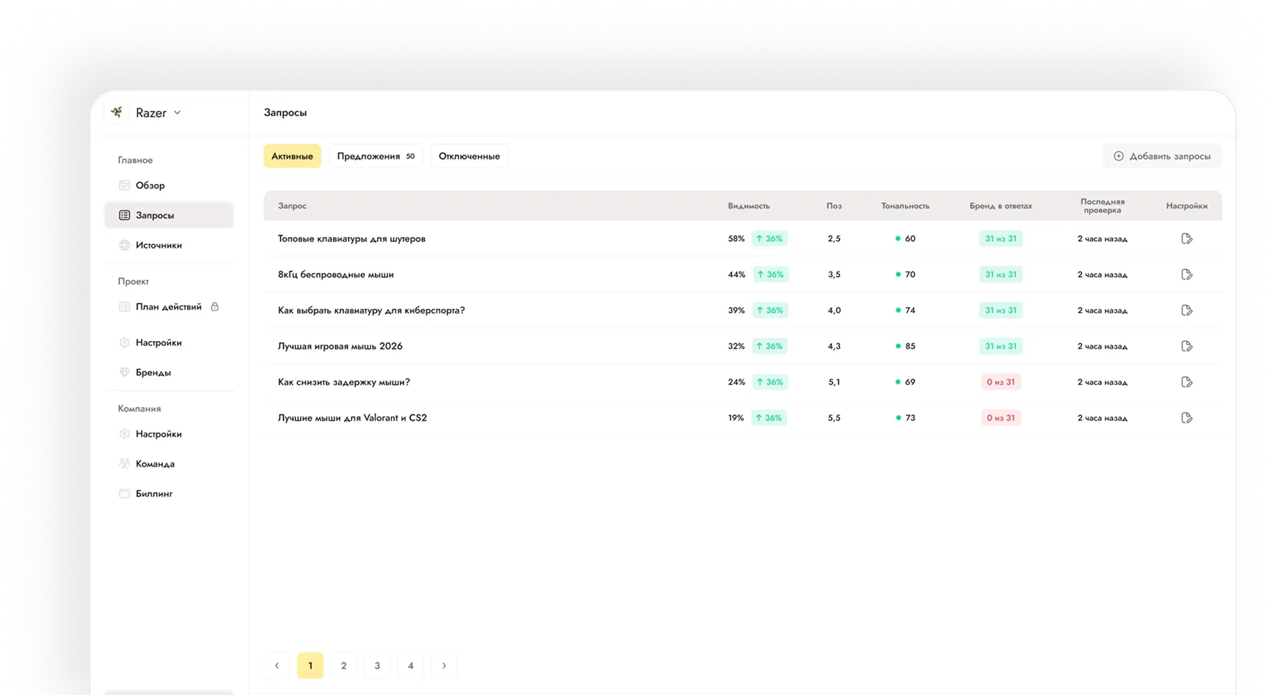Open settings icon for Как выбрать клавиатуру row
The height and width of the screenshot is (695, 1270).
pos(1187,311)
